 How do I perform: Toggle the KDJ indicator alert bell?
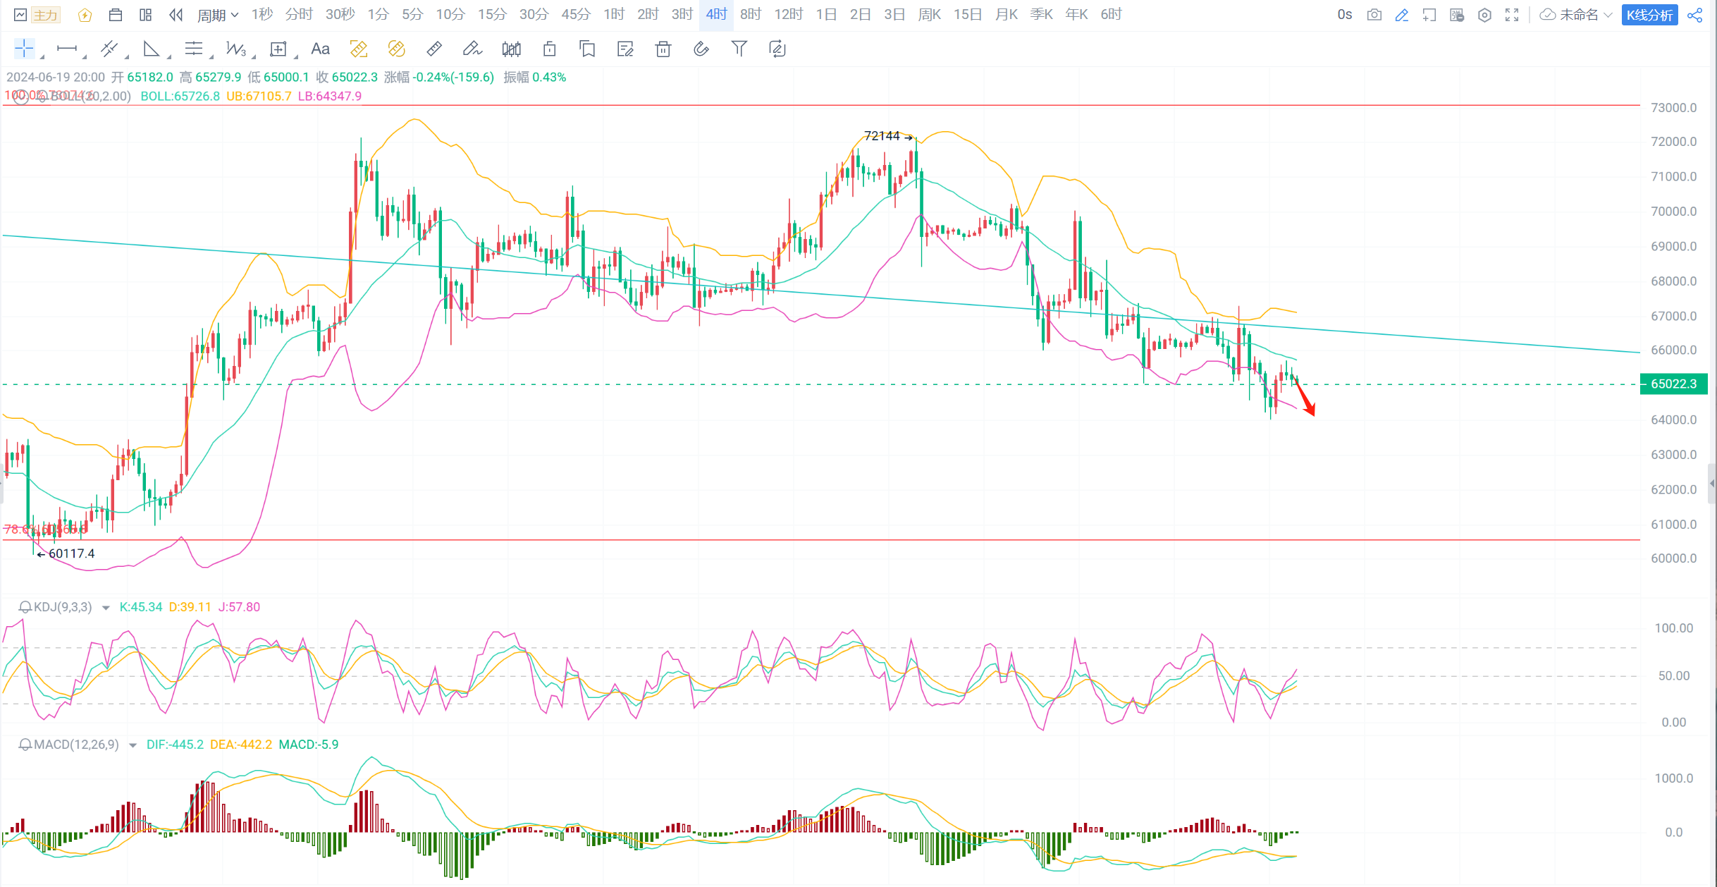25,607
